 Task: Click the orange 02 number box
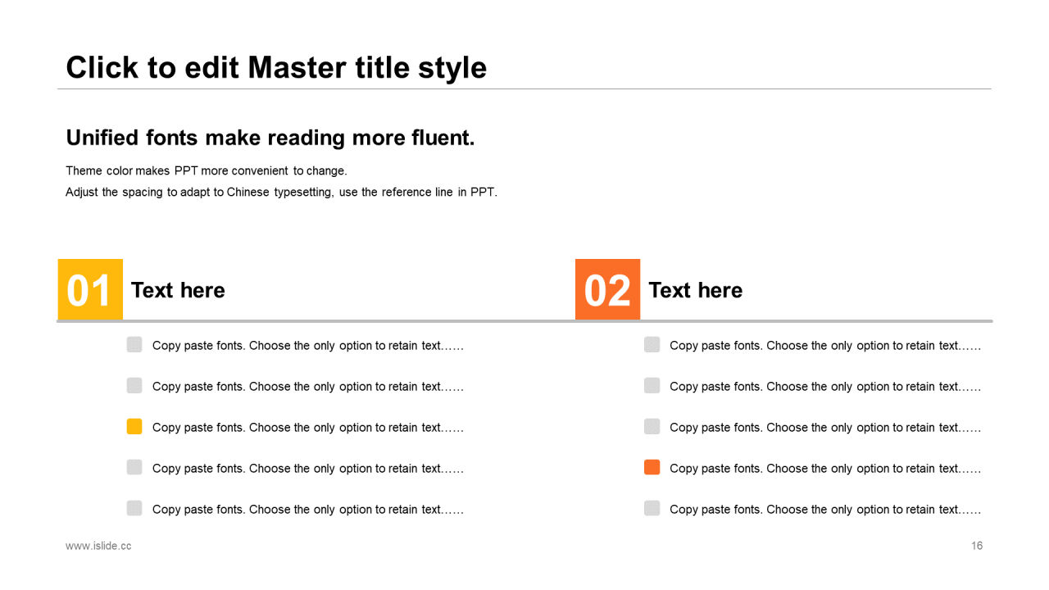click(x=607, y=289)
